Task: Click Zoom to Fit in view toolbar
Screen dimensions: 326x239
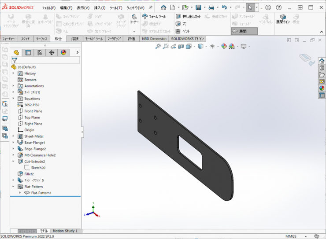Action: (x=158, y=46)
